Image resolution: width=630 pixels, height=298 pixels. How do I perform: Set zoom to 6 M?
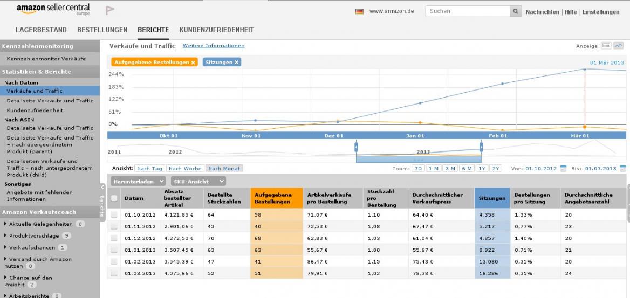click(467, 168)
